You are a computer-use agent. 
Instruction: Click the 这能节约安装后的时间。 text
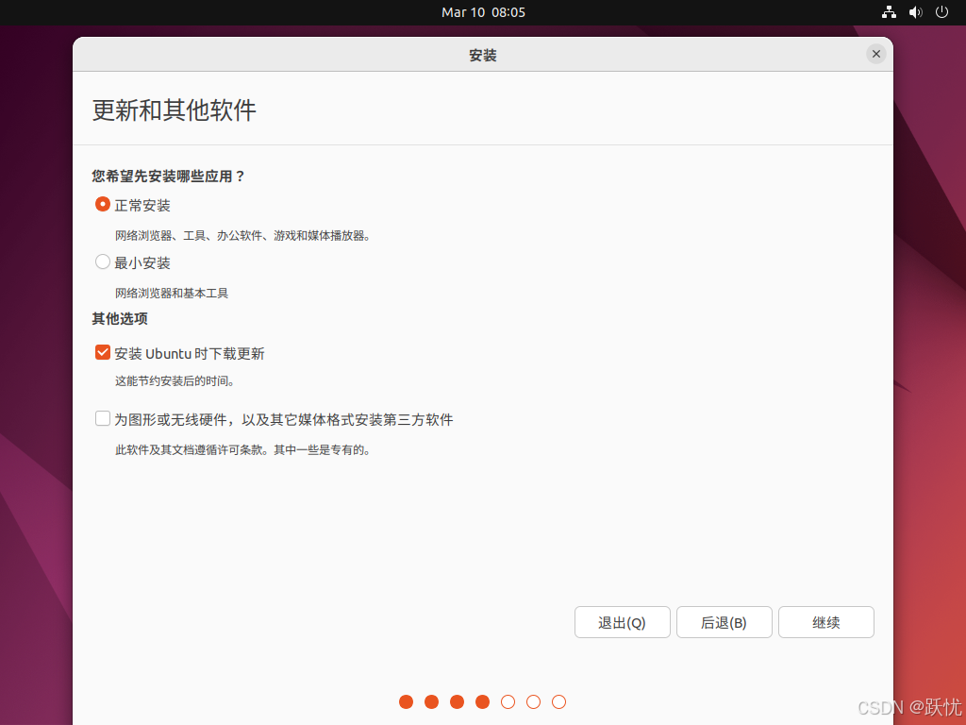[x=175, y=381]
